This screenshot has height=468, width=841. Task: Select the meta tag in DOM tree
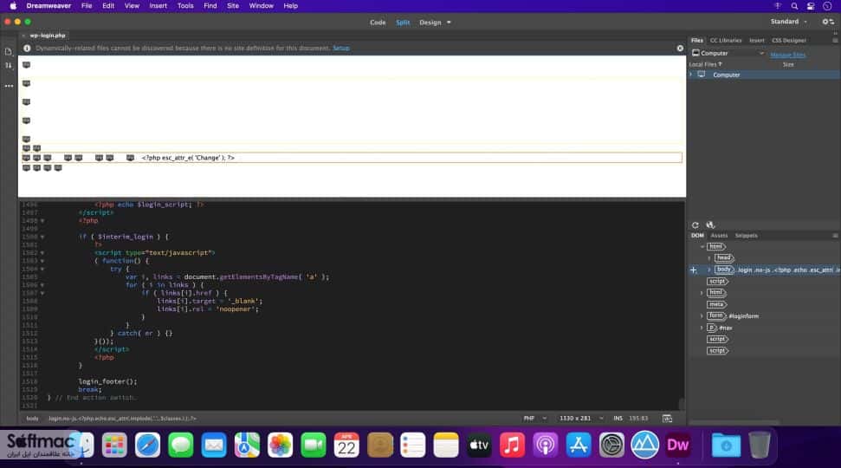[716, 304]
